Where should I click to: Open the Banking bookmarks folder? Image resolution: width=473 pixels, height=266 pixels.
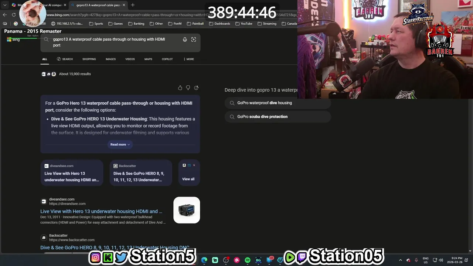click(x=136, y=24)
